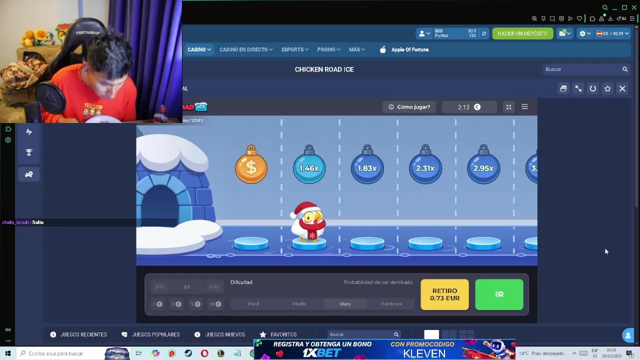Select Medio difficulty
The image size is (640, 360).
tap(299, 303)
